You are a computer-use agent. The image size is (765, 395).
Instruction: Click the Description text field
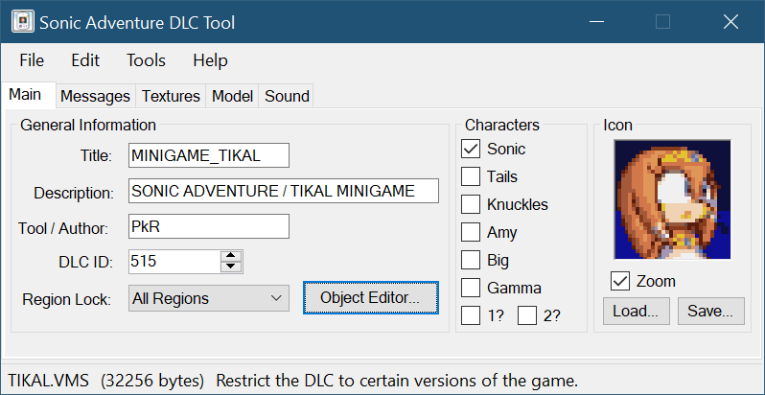pyautogui.click(x=283, y=191)
